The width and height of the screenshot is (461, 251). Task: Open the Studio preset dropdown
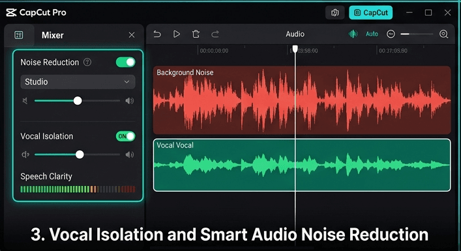pyautogui.click(x=78, y=82)
